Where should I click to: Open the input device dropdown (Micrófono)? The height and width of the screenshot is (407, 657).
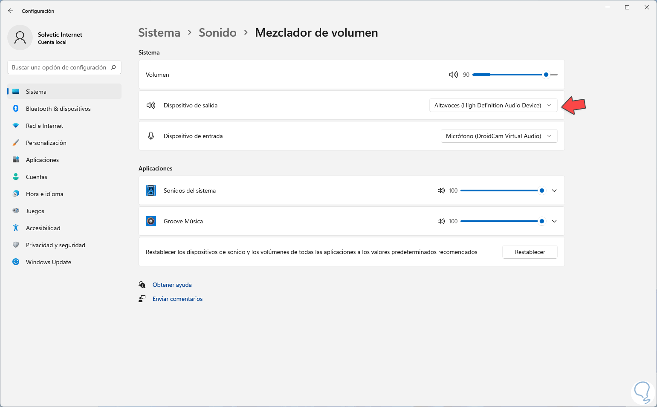[498, 136]
